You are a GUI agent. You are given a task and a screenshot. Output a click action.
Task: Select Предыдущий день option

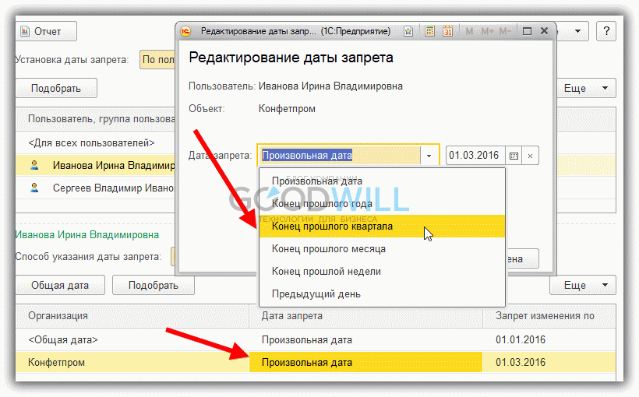point(316,294)
